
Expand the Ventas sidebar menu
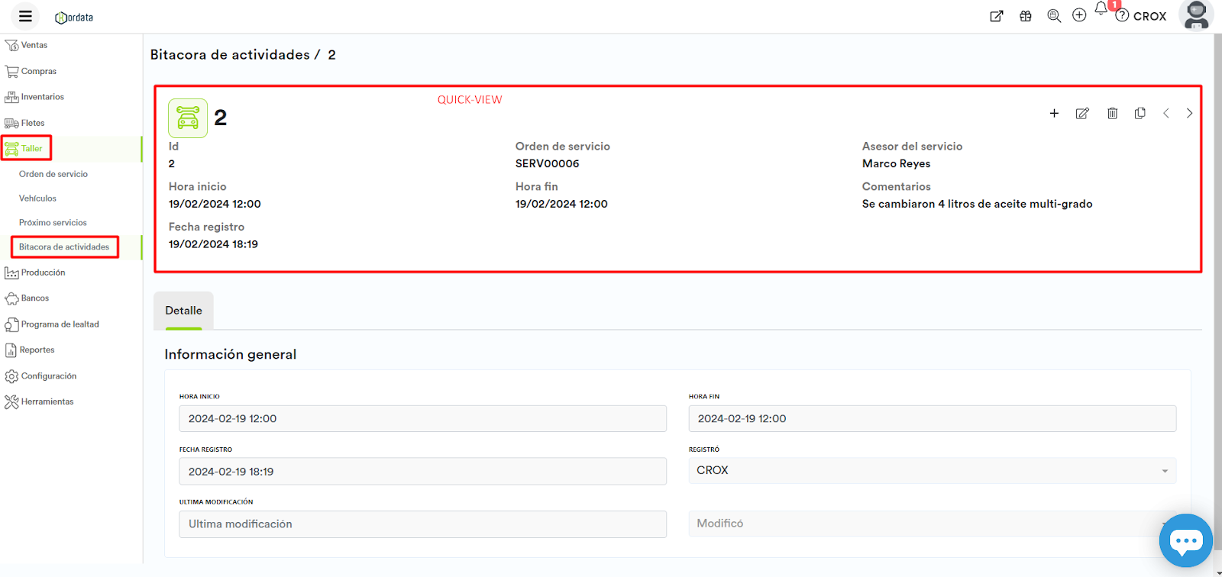click(34, 45)
